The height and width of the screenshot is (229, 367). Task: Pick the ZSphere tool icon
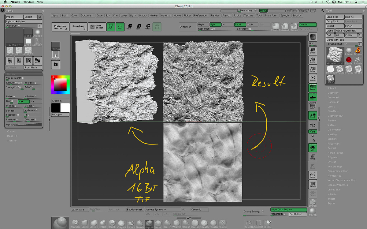point(349,60)
